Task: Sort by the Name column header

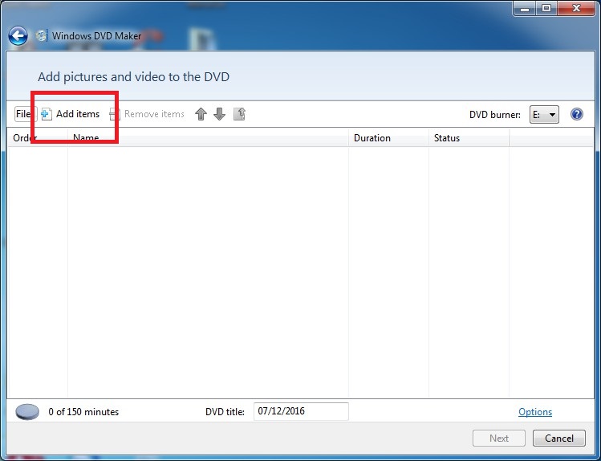Action: click(x=208, y=138)
